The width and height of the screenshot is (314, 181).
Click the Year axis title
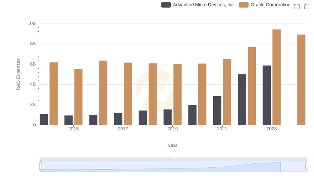pyautogui.click(x=172, y=145)
